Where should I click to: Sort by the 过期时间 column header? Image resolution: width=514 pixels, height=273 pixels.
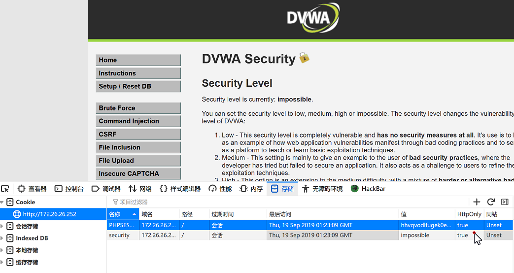click(238, 214)
